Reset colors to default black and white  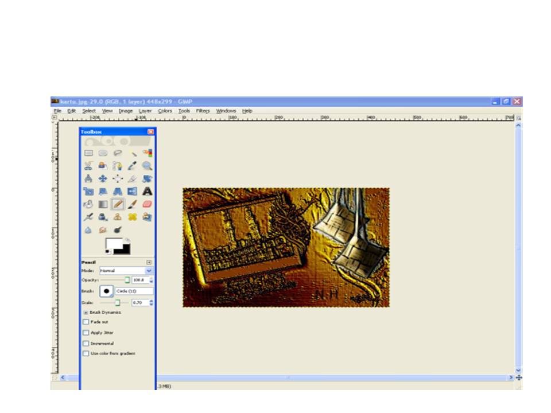[107, 251]
